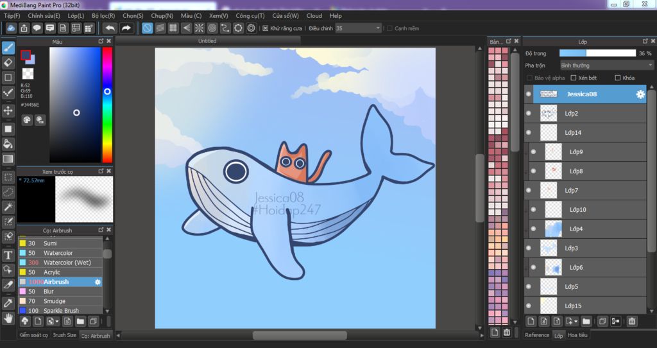Close the Màu color panel
657x348 pixels.
pyautogui.click(x=109, y=41)
